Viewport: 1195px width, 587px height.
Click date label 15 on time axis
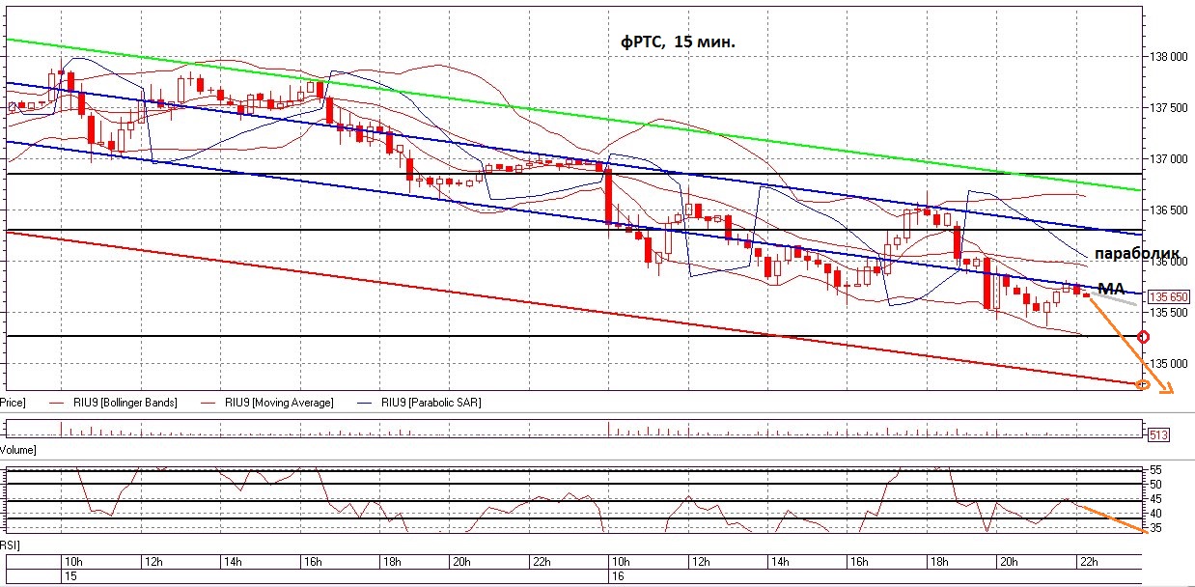click(x=70, y=576)
